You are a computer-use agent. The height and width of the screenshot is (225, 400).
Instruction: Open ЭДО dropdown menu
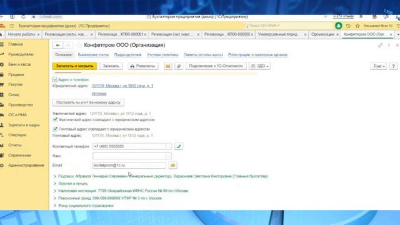[x=259, y=66]
